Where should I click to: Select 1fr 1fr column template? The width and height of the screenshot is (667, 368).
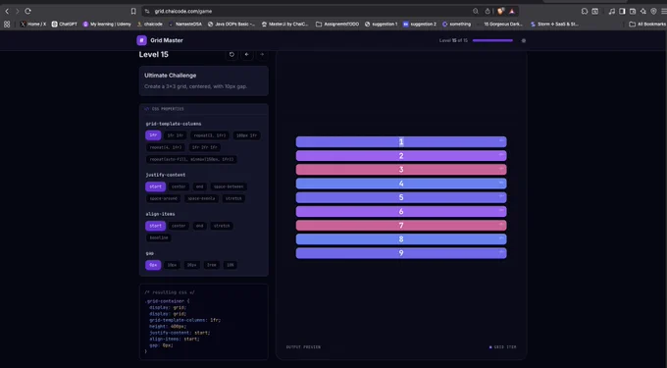[x=176, y=135]
